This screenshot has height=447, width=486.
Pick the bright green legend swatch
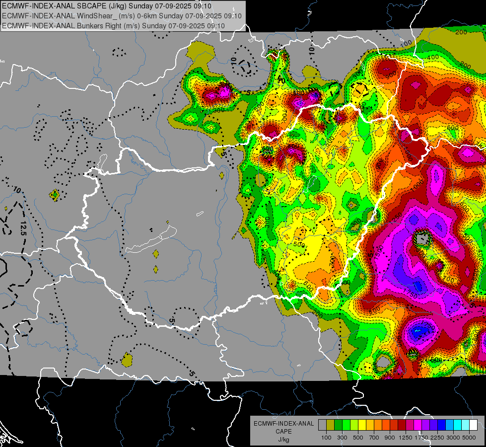(x=346, y=425)
